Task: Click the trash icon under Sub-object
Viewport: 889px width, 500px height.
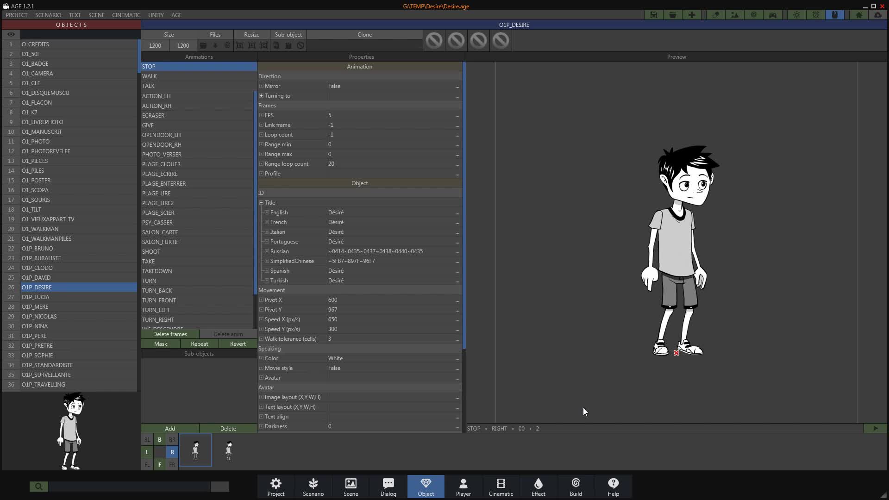Action: coord(288,45)
